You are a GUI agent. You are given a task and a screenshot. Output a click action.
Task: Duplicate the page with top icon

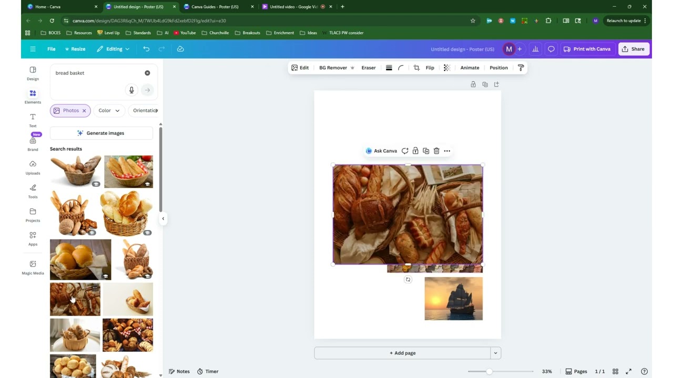(485, 84)
